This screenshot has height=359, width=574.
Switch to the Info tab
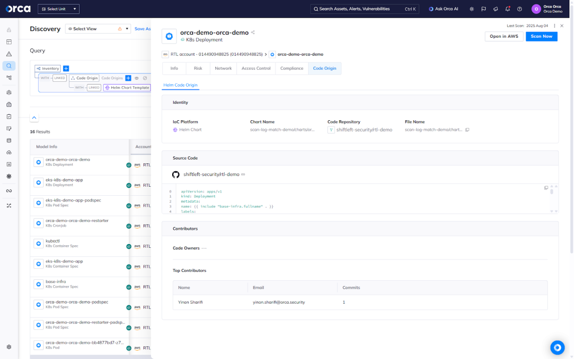pyautogui.click(x=174, y=69)
